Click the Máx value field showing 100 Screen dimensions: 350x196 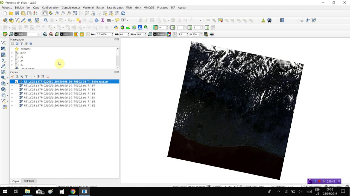[x=140, y=34]
